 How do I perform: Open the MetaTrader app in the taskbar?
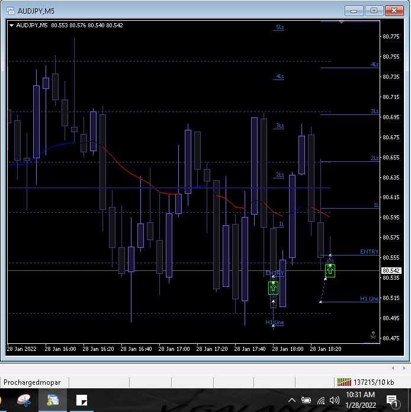click(x=53, y=401)
